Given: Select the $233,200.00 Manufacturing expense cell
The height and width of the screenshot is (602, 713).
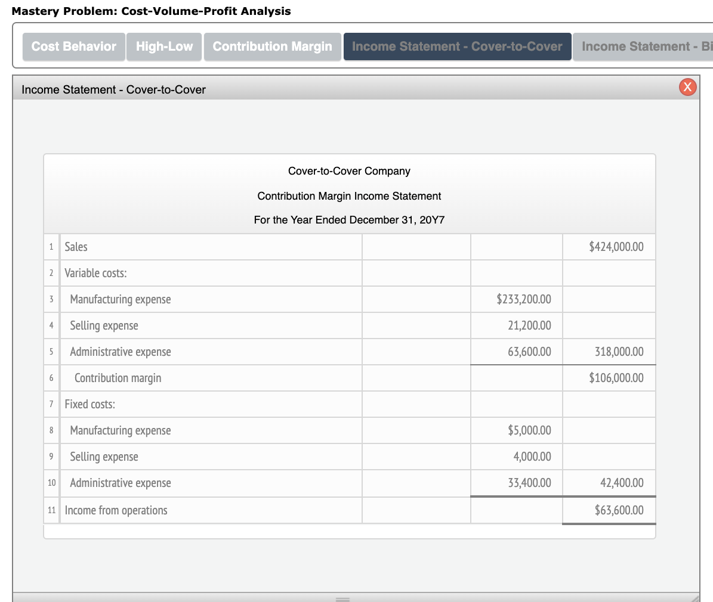Looking at the screenshot, I should [516, 299].
